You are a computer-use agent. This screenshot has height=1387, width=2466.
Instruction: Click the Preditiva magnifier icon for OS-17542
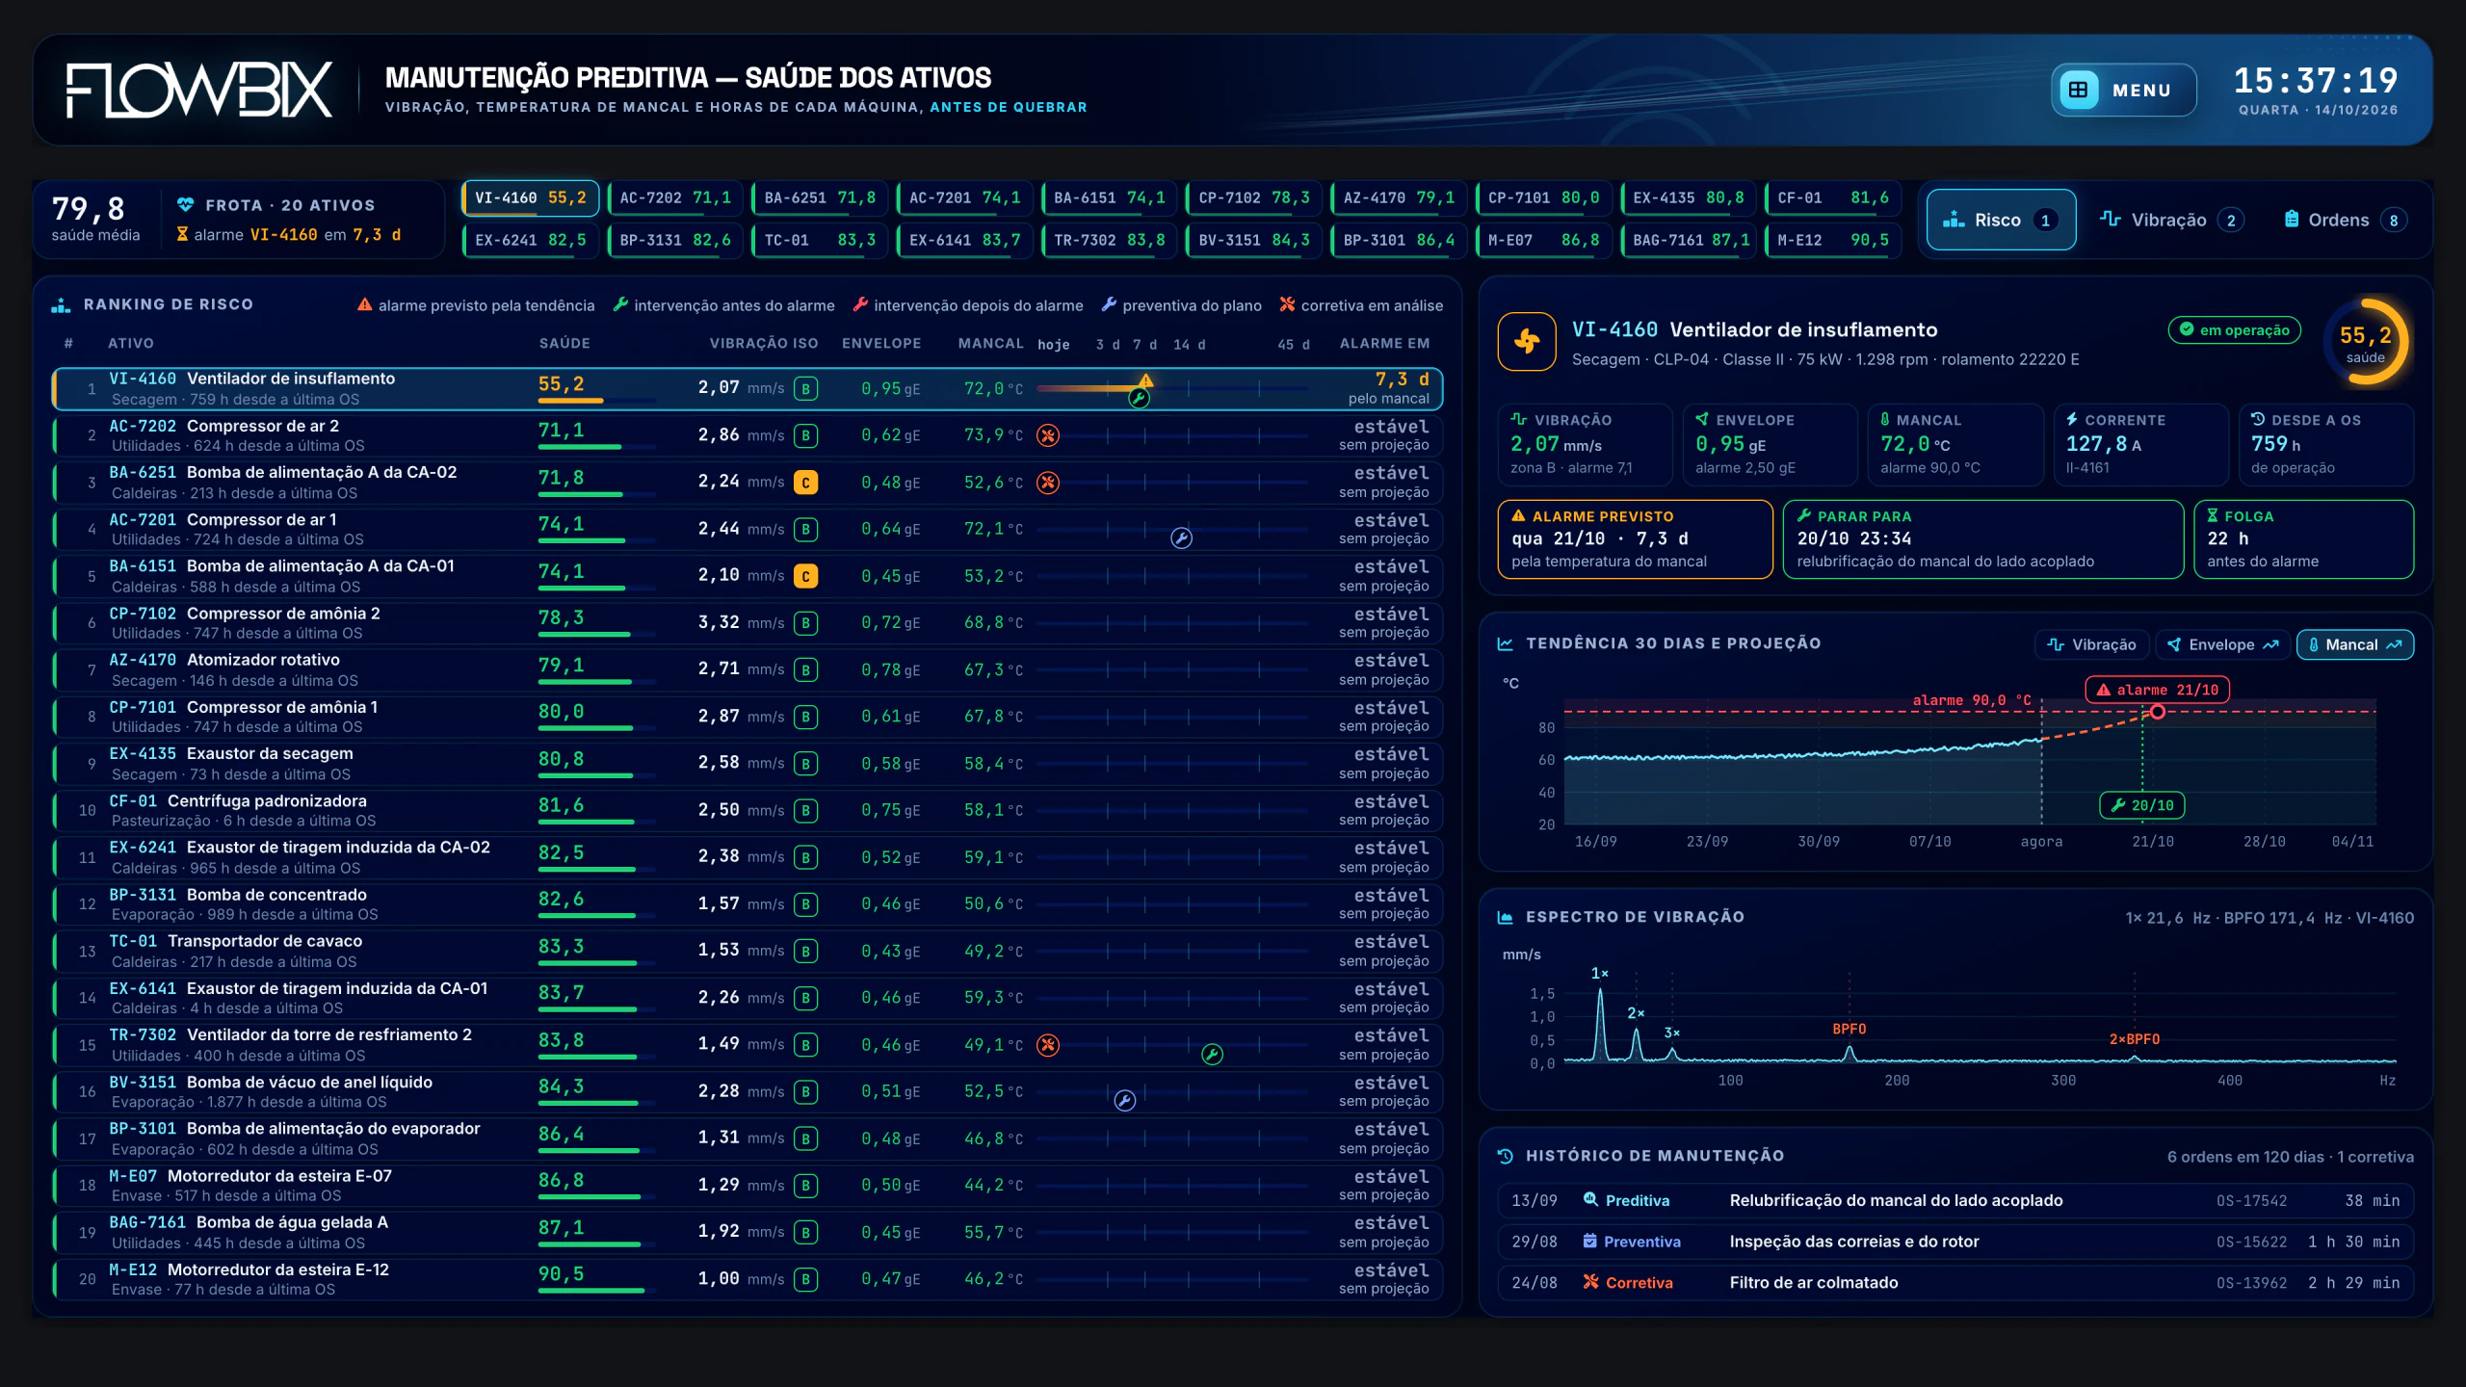[1591, 1200]
